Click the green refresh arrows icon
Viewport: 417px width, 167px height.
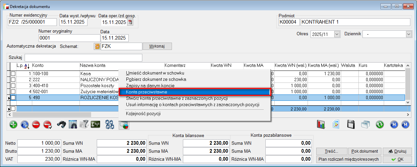(380, 125)
